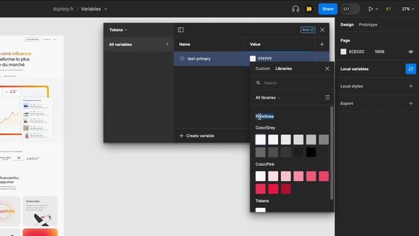Screen dimensions: 419x236
Task: Toggle Dev Mode code switch
Action: point(350,9)
